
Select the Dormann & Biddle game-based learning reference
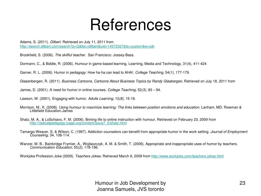click(x=113, y=64)
